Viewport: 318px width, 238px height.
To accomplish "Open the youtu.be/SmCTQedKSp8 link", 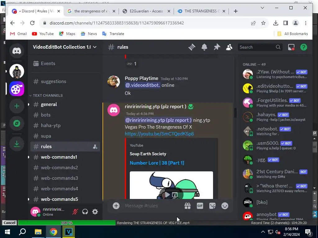I will coord(159,134).
